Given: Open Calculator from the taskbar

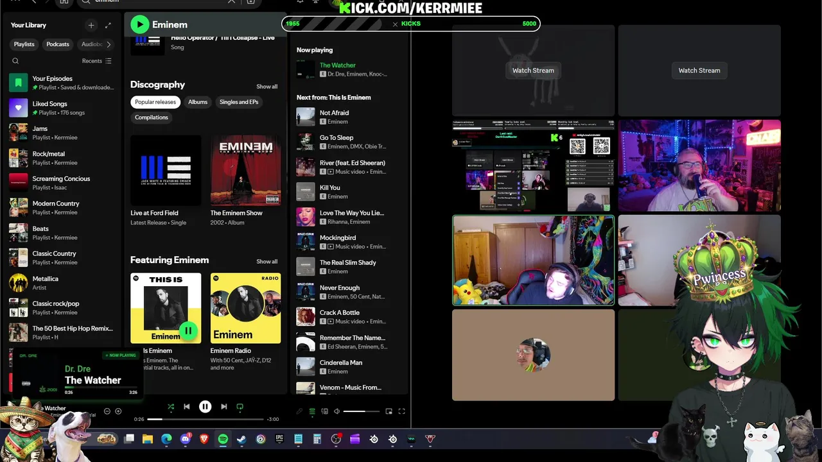Looking at the screenshot, I should 317,439.
